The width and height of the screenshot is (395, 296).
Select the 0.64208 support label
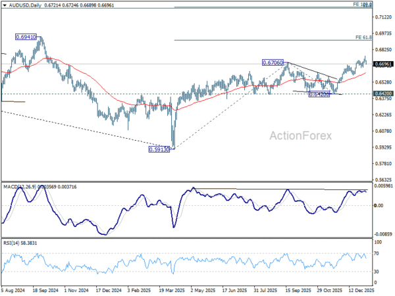click(319, 95)
